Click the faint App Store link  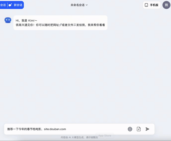pyautogui.click(x=105, y=136)
